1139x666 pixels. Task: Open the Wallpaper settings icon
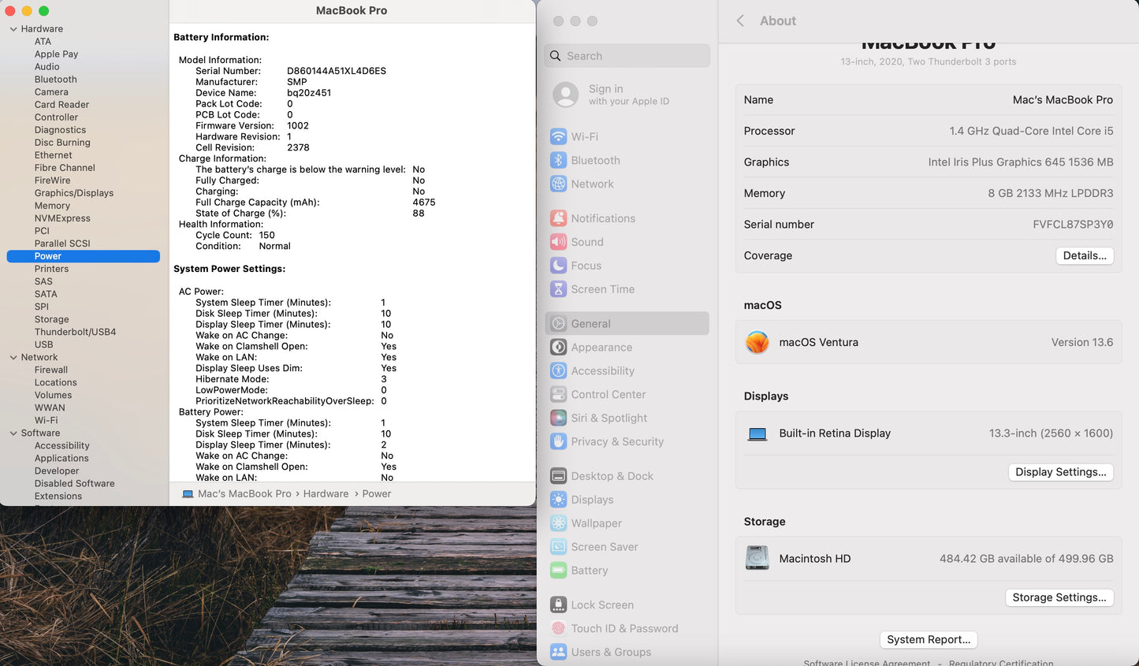[558, 523]
